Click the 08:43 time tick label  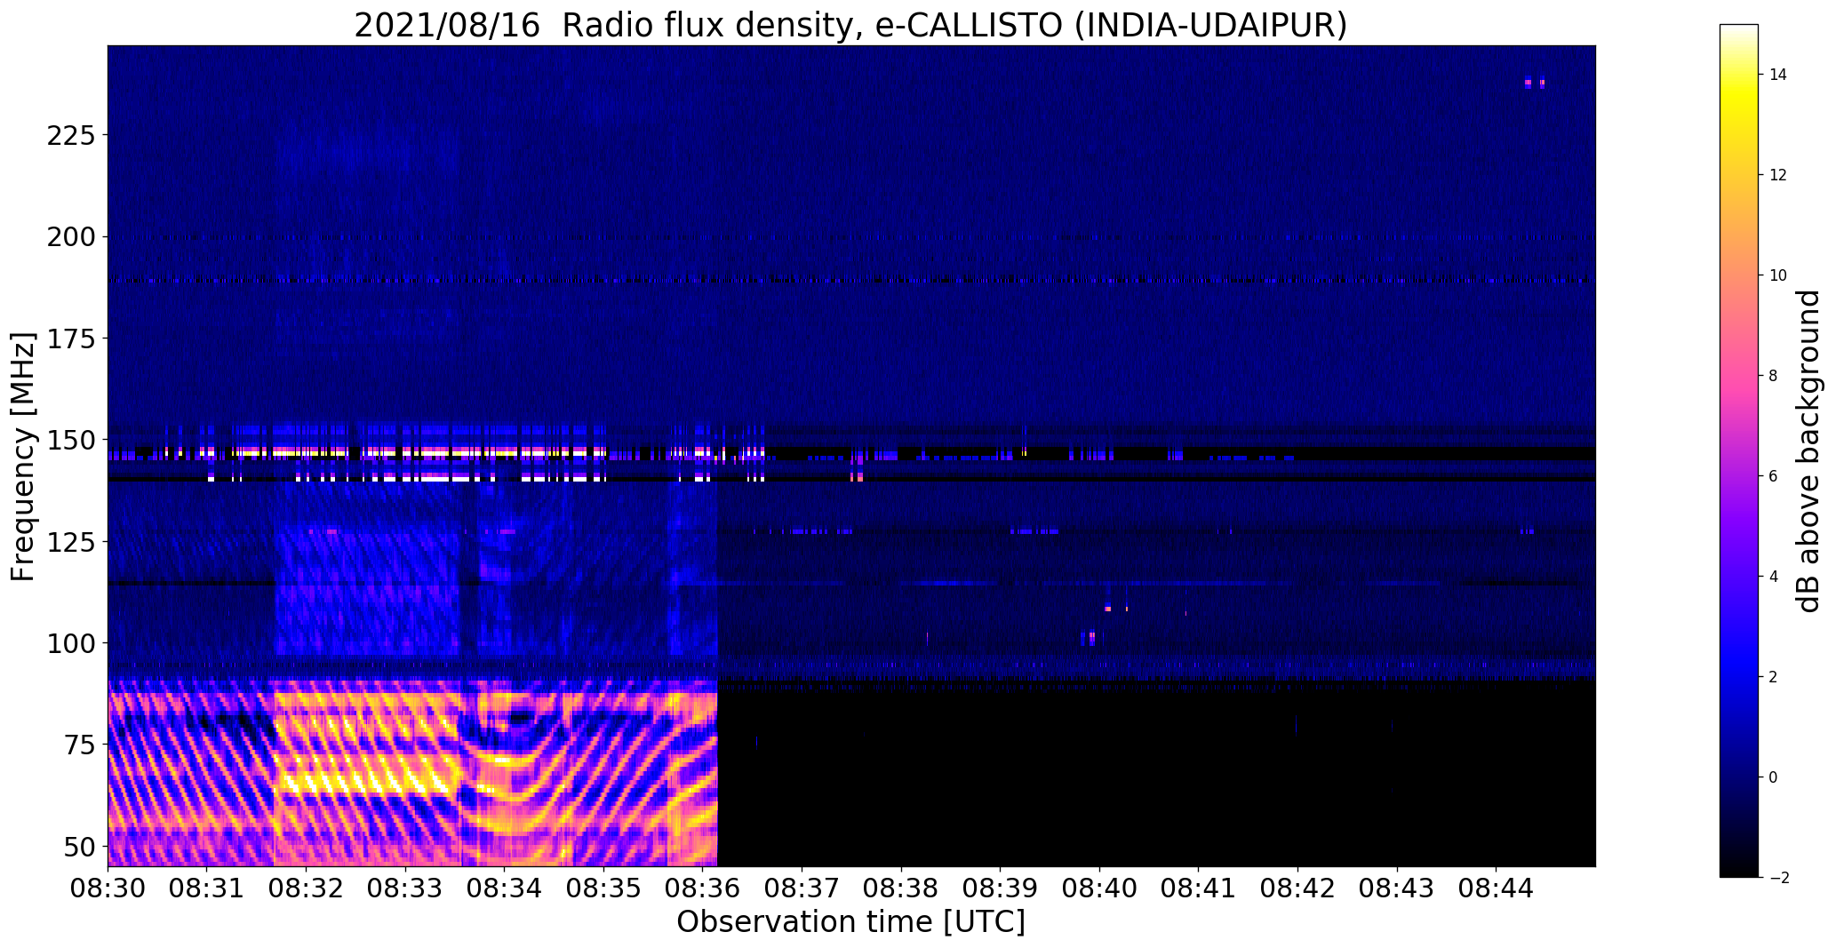tap(1397, 888)
